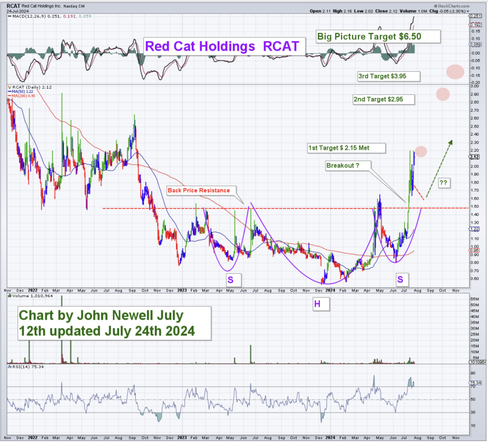Click the pink target oval beside $3.95
This screenshot has height=442, width=488.
[455, 72]
